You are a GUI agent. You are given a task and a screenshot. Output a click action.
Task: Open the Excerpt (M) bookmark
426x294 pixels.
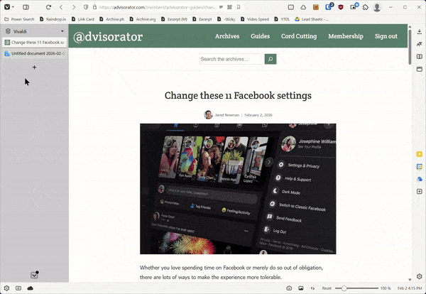click(x=175, y=19)
